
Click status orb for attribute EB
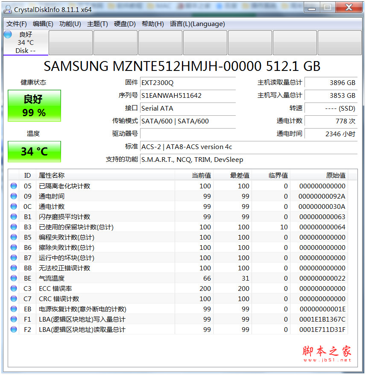pyautogui.click(x=14, y=309)
